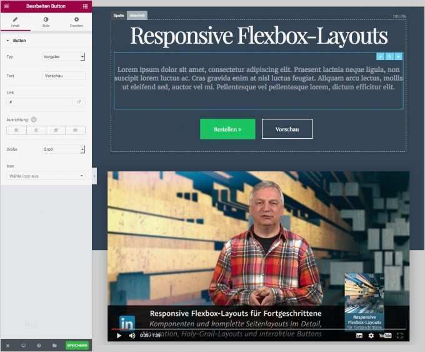Open responsive mode desktop icon
The image size is (425, 352).
23,346
